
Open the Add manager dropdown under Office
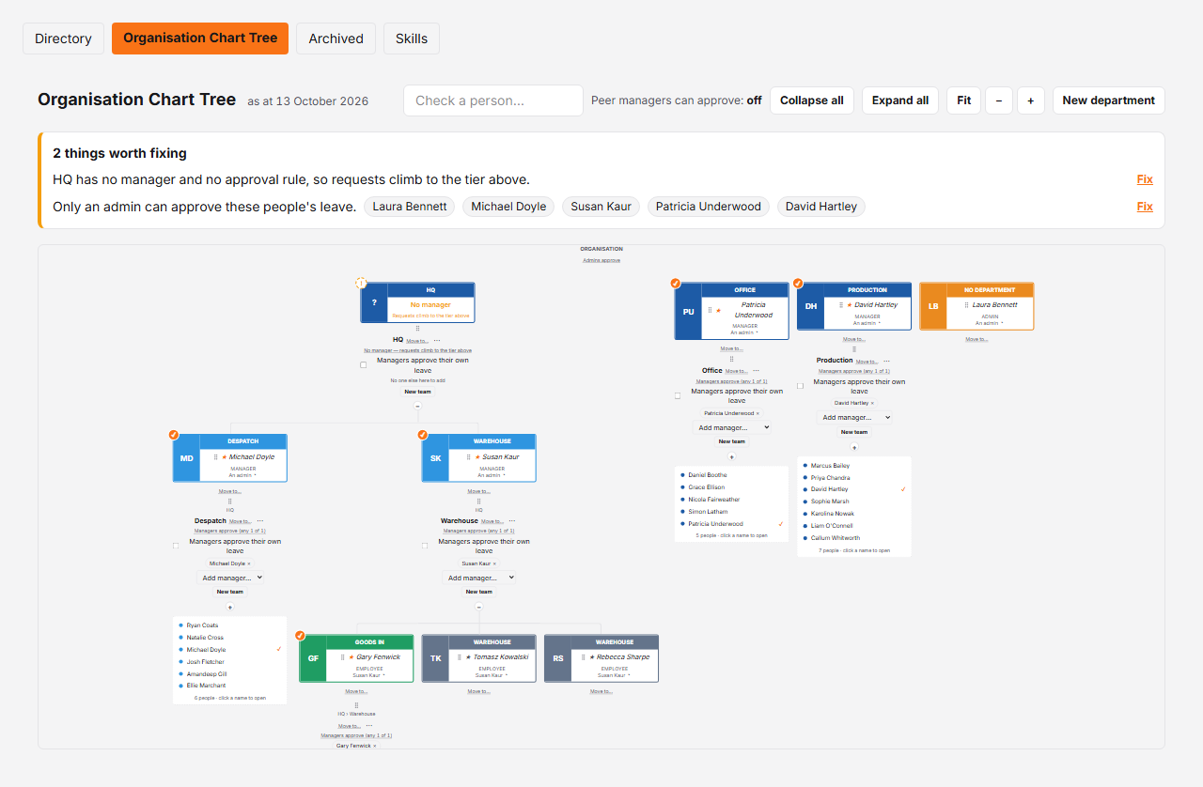click(x=732, y=427)
